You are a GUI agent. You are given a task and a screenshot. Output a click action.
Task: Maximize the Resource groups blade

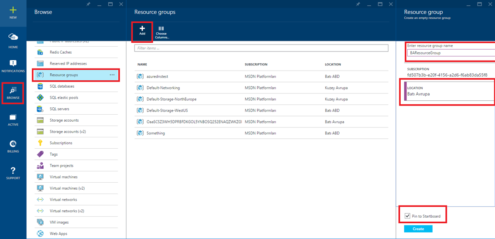tap(380, 4)
